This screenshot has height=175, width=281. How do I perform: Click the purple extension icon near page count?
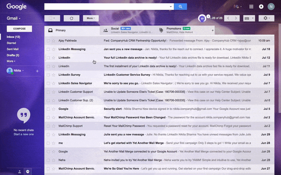coord(202,18)
